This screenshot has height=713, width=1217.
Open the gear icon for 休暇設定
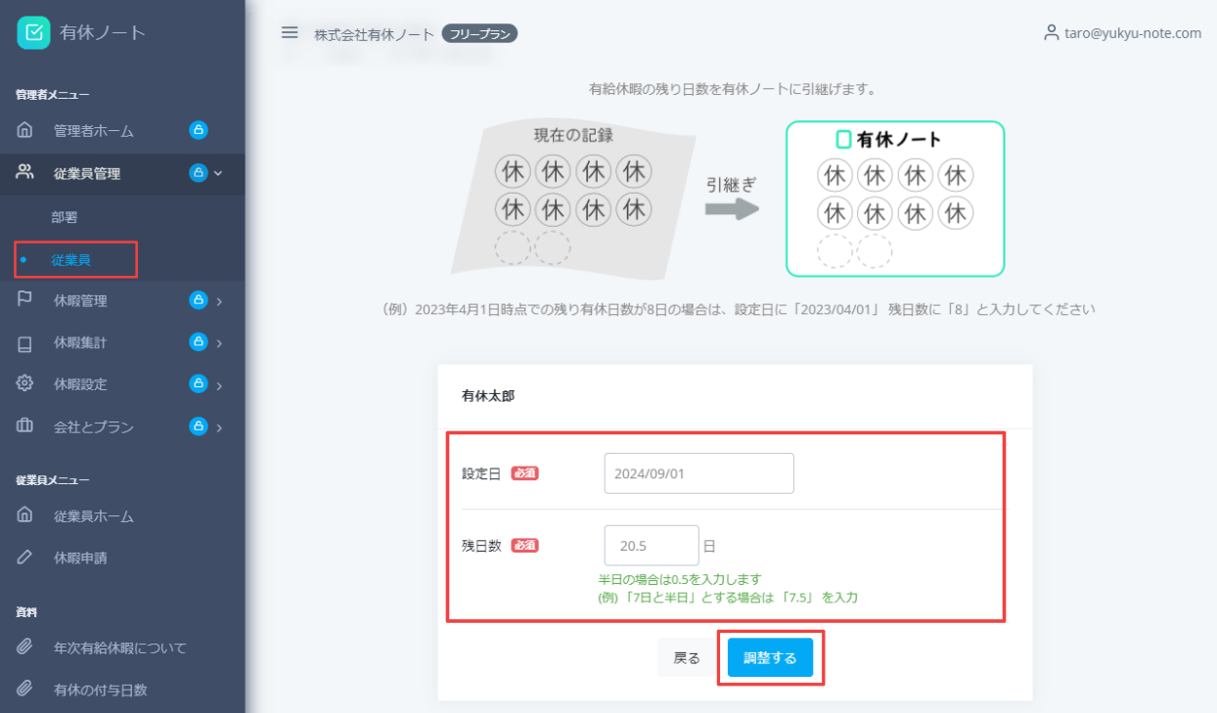pos(24,383)
